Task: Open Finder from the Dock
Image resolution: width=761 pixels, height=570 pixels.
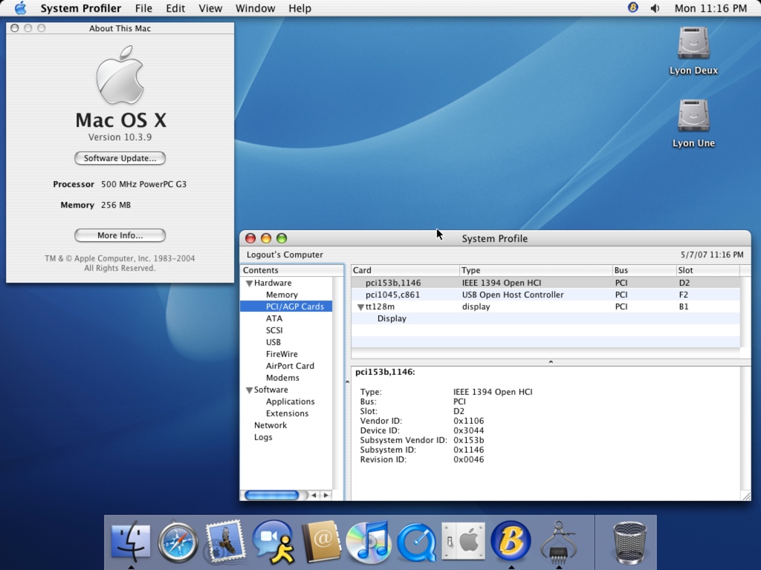Action: point(130,541)
